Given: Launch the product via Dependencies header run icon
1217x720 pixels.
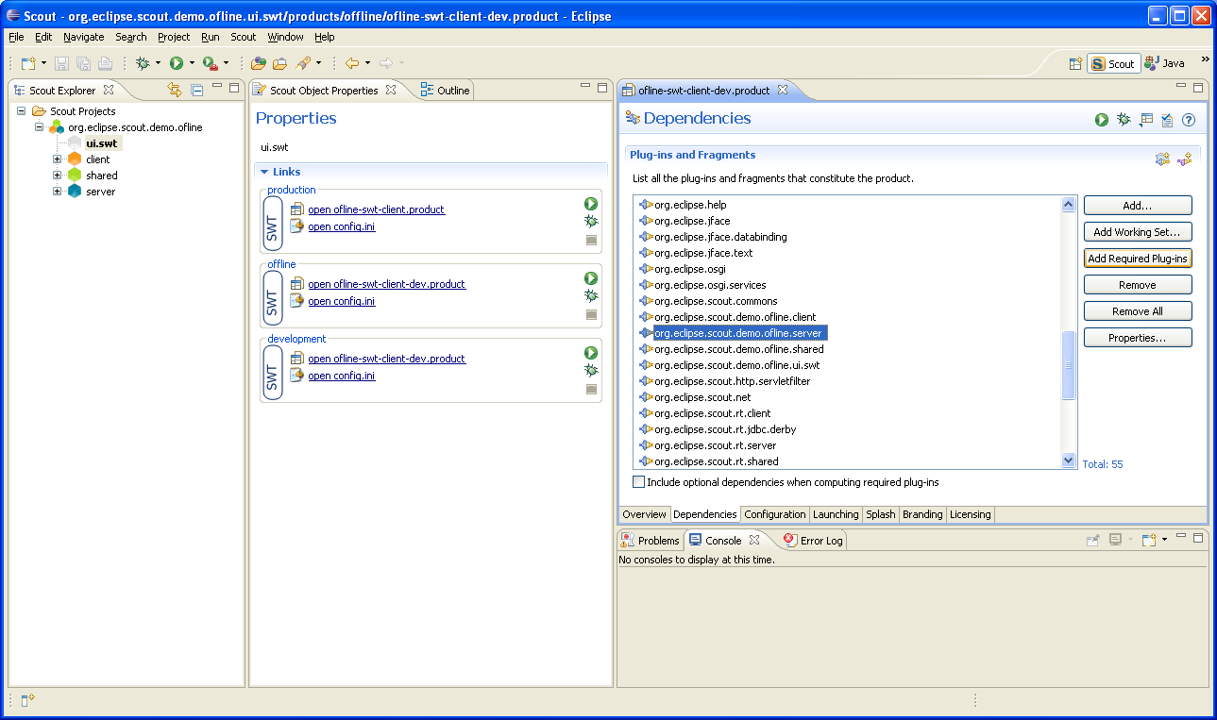Looking at the screenshot, I should pos(1102,120).
